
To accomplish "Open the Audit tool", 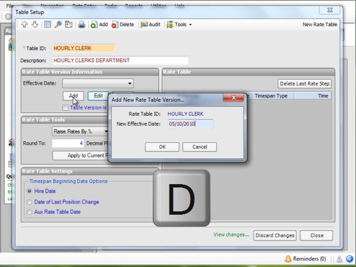I will 150,24.
